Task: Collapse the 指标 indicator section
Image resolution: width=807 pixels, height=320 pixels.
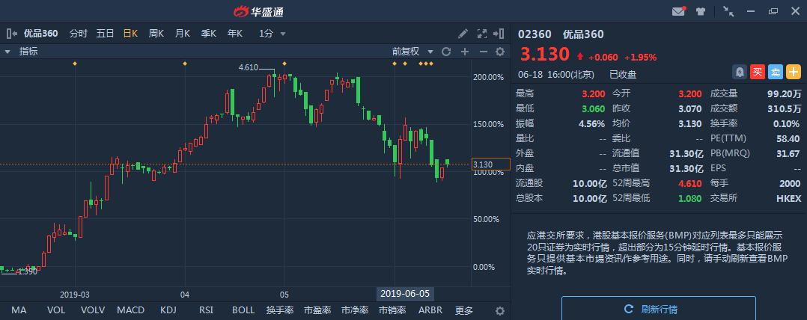Action: pos(7,52)
